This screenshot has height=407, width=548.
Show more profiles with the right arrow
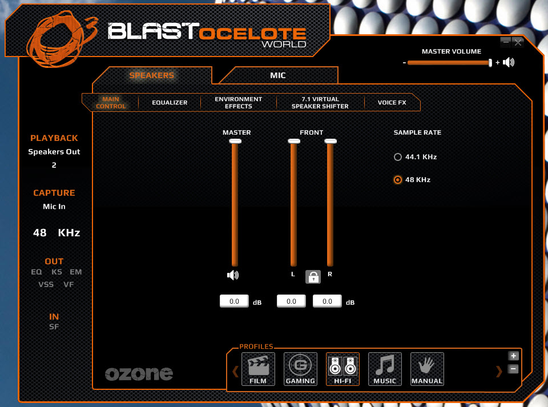pyautogui.click(x=499, y=371)
